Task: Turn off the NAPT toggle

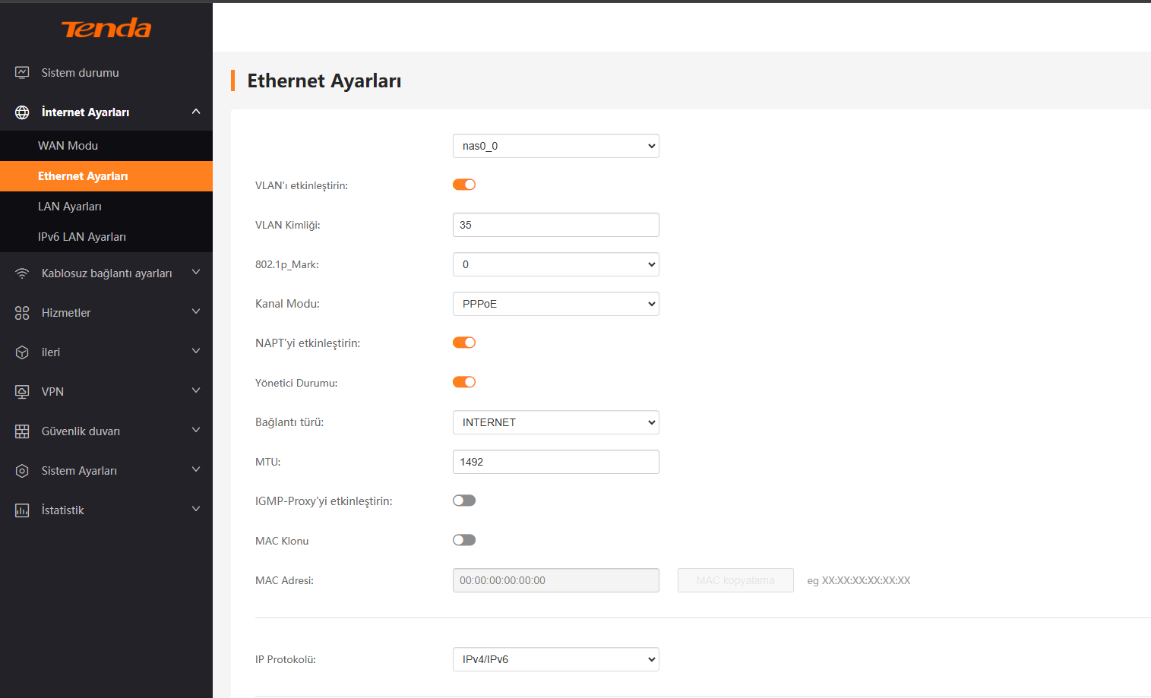Action: (x=464, y=343)
